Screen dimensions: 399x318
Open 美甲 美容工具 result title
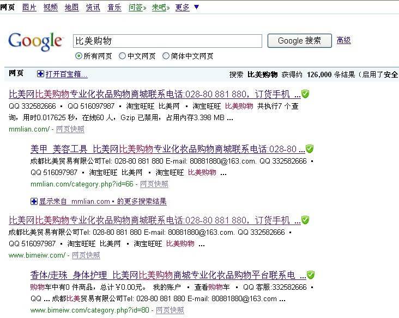click(x=168, y=149)
